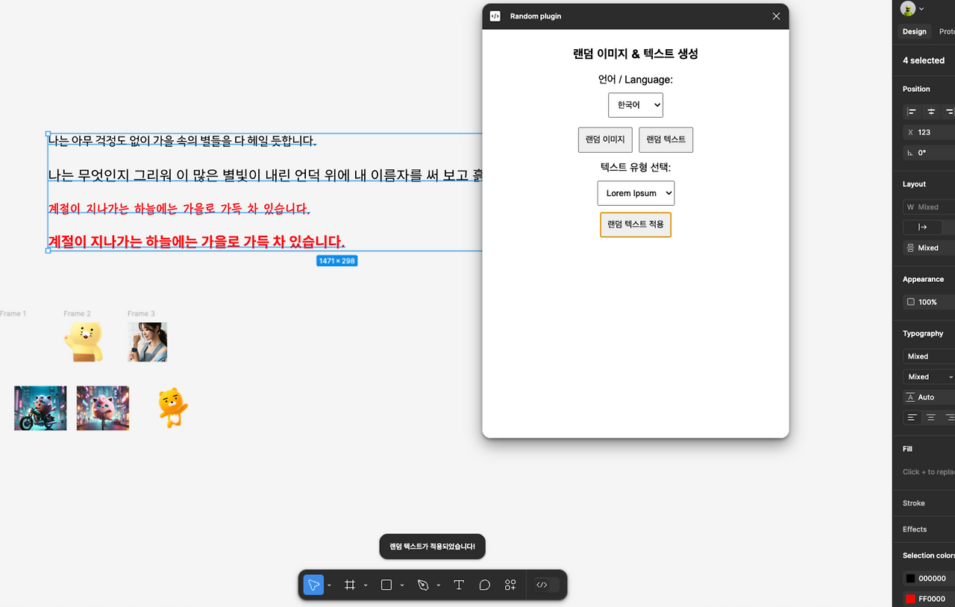Select the Text tool
This screenshot has width=955, height=607.
[459, 585]
